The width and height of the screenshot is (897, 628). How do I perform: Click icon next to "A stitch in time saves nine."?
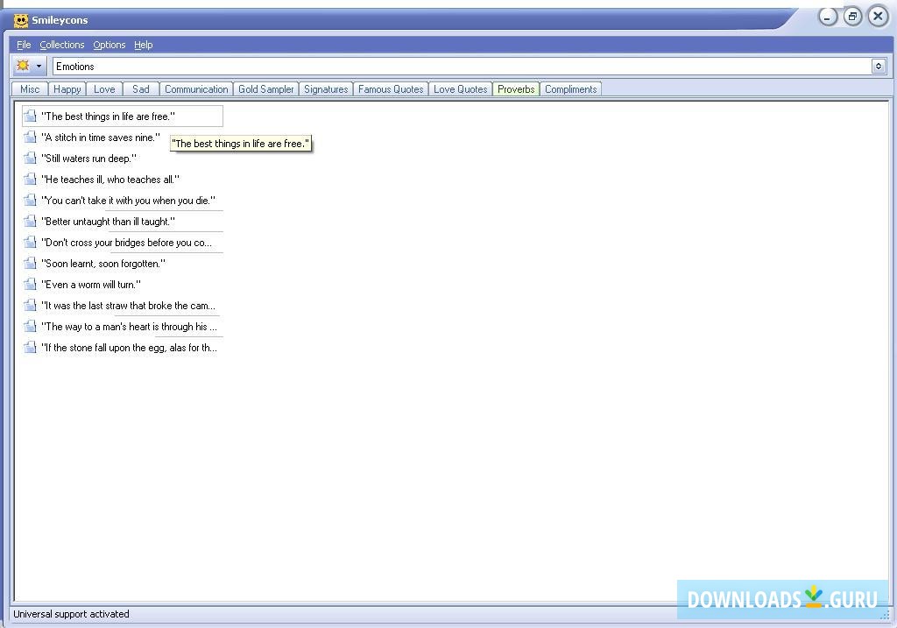31,138
